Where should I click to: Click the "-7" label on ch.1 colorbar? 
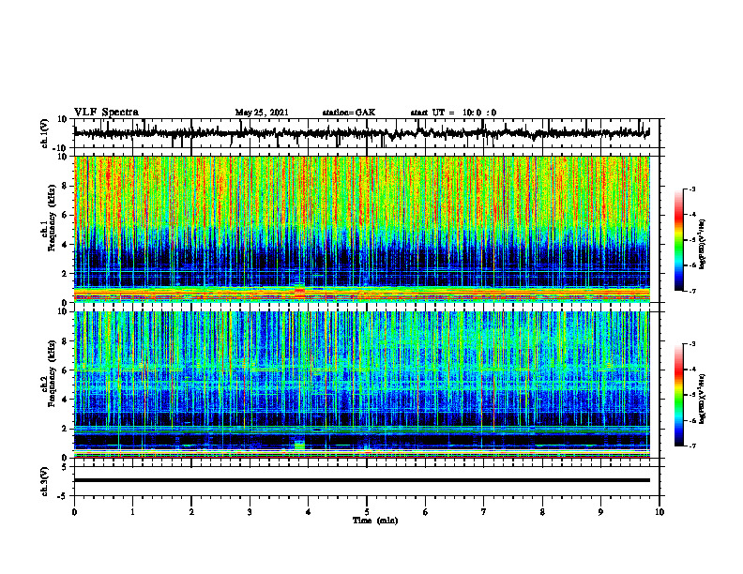point(692,291)
